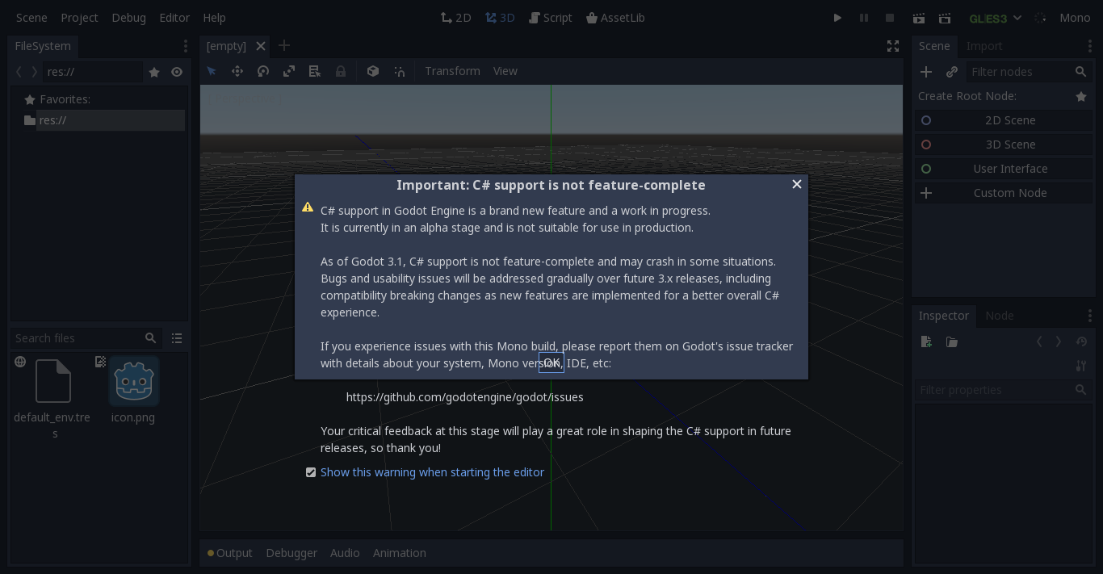Add a new scene tab with plus icon
This screenshot has height=574, width=1103.
[x=284, y=46]
